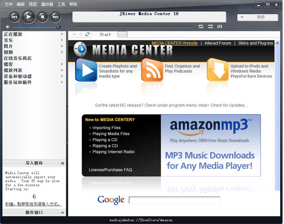This screenshot has height=224, width=284.
Task: Open the License/Purchase FAQ link
Action: (x=111, y=170)
